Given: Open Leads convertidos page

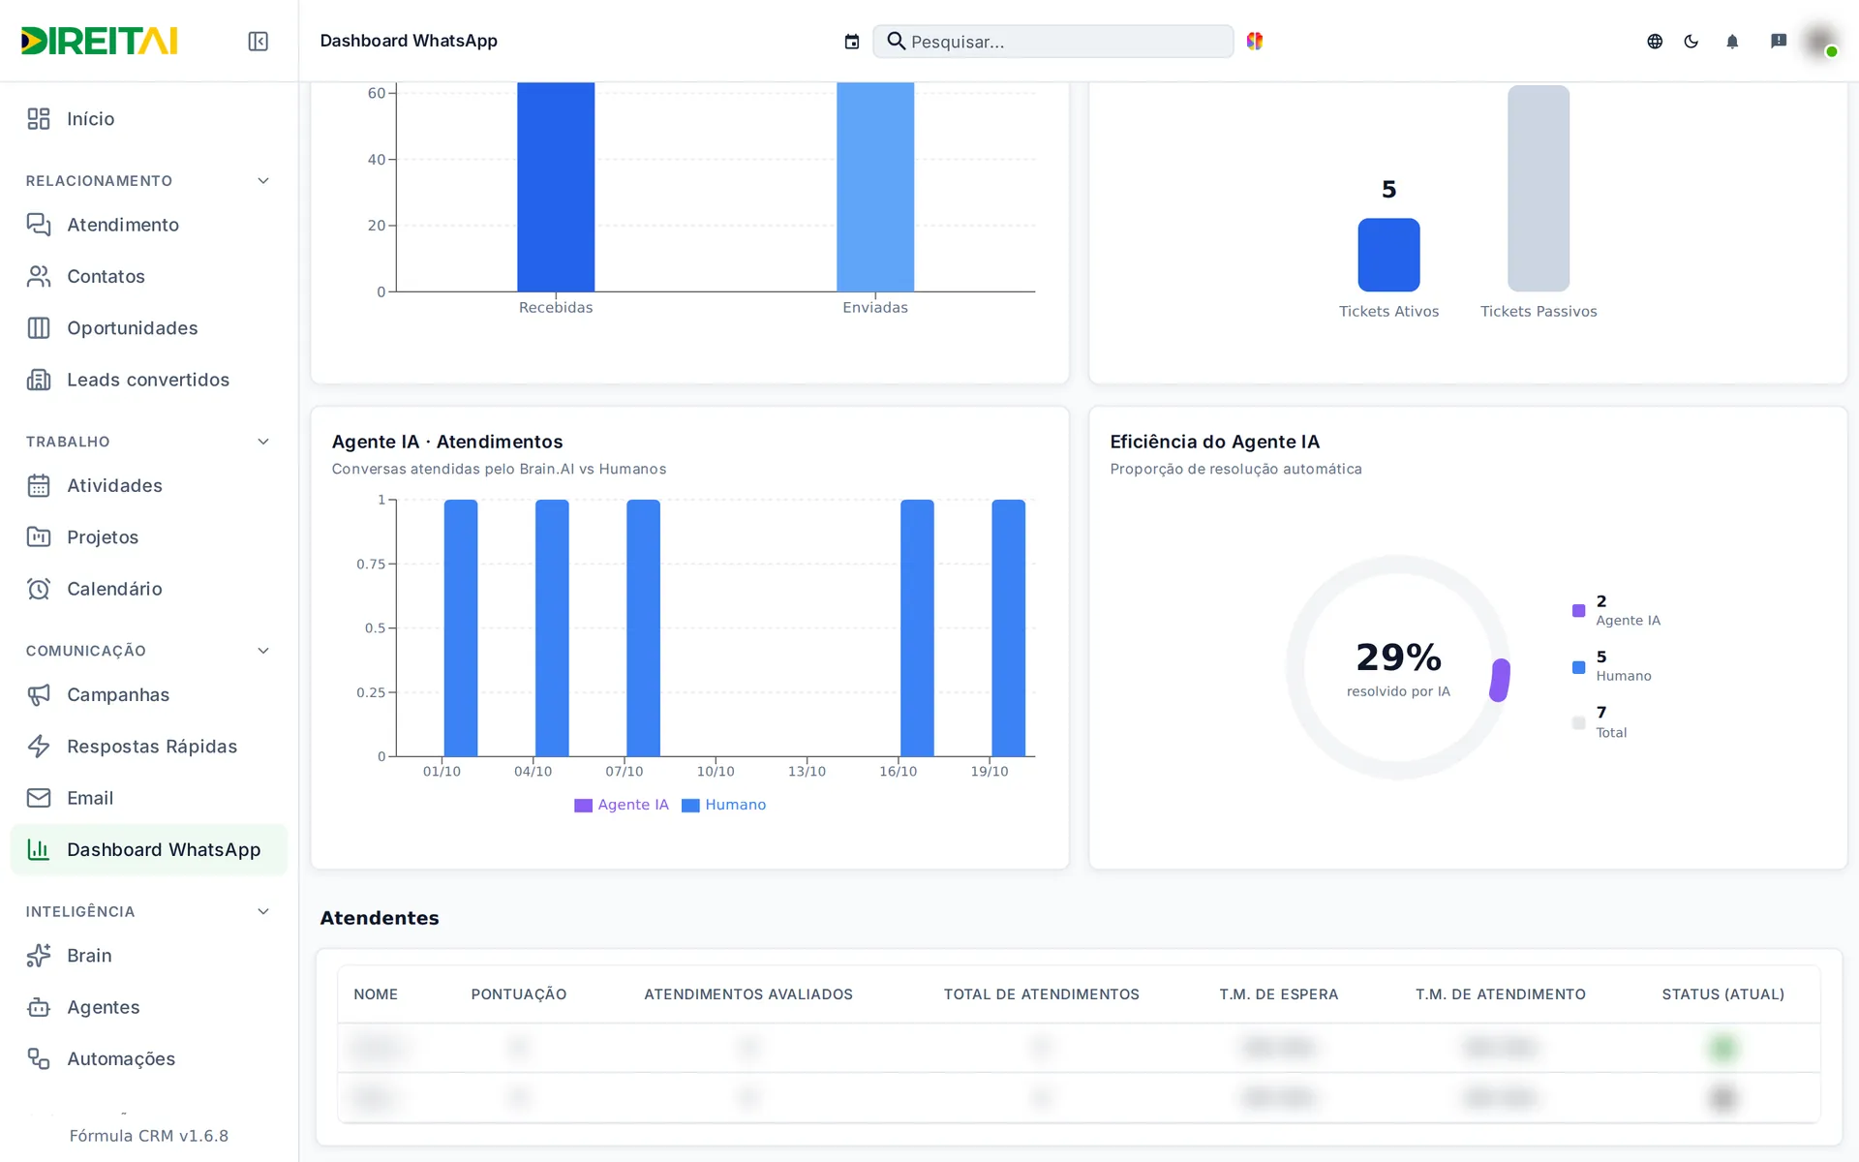Looking at the screenshot, I should click(x=149, y=380).
